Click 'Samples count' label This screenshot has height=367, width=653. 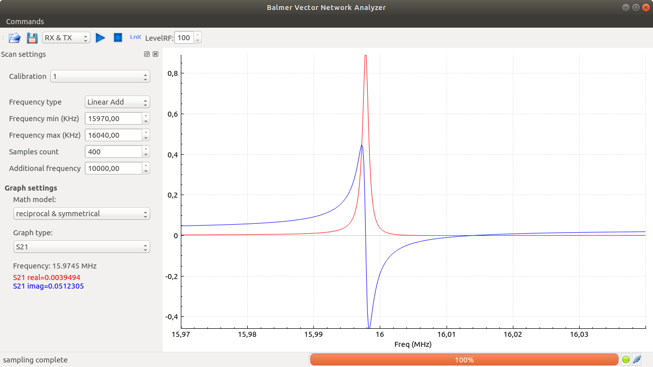tap(34, 152)
